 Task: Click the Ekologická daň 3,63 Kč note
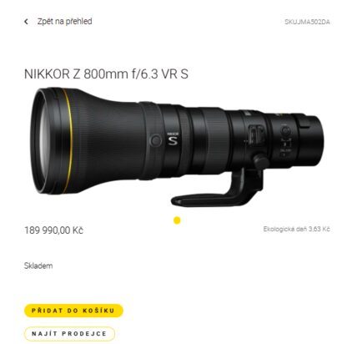[x=297, y=229]
